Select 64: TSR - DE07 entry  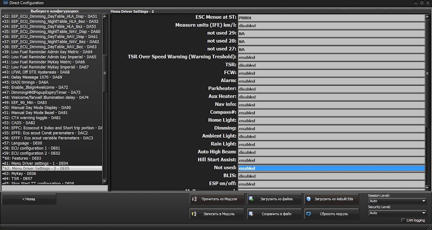click(52, 179)
